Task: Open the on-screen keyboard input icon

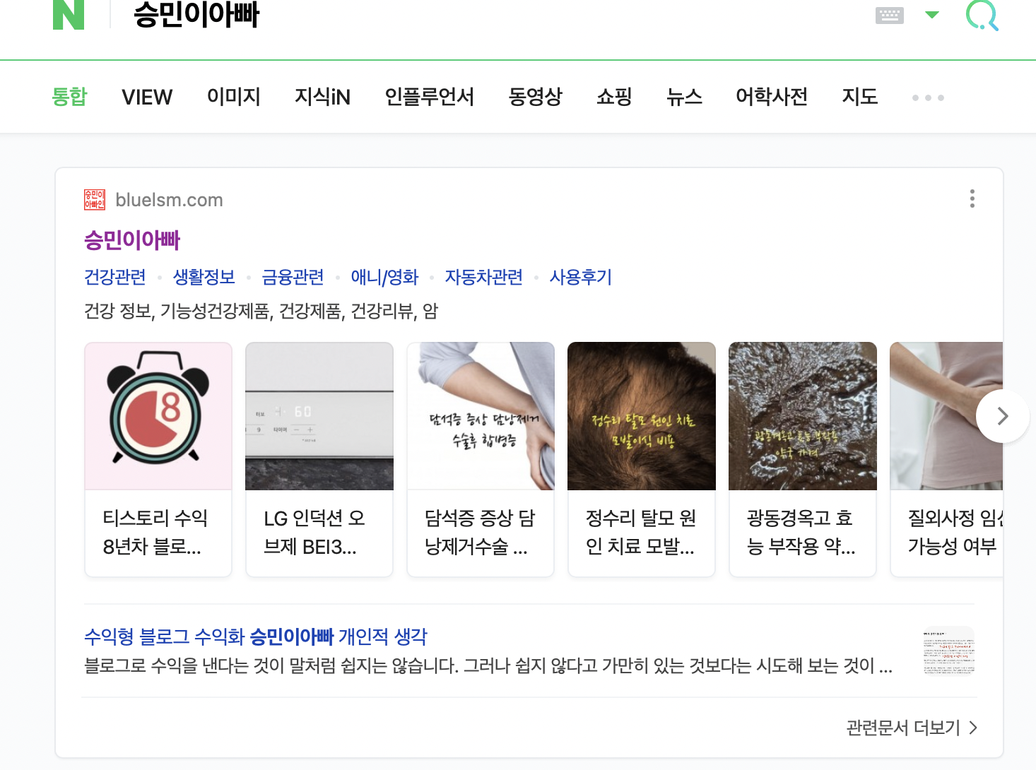Action: pyautogui.click(x=888, y=15)
